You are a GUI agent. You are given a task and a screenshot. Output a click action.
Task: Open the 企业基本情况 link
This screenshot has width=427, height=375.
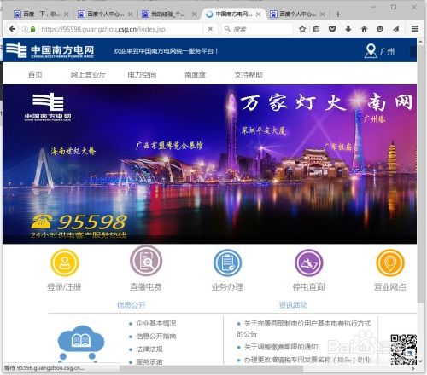[x=156, y=323]
